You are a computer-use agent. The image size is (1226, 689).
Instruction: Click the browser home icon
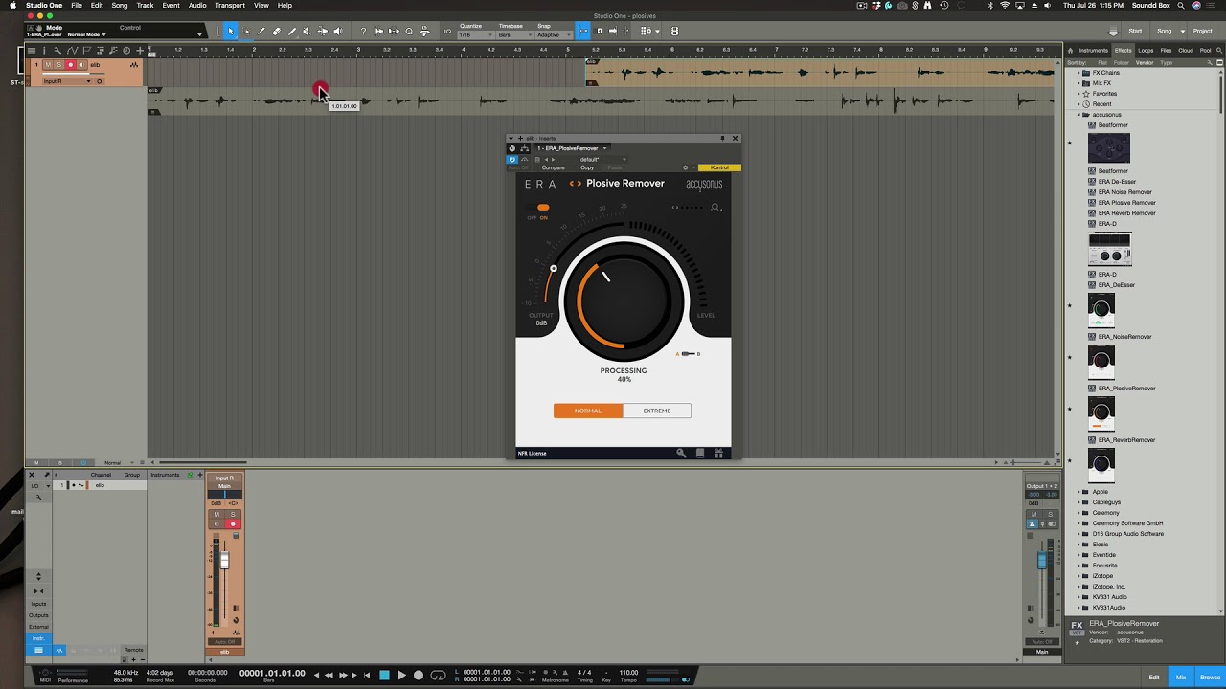click(1072, 50)
